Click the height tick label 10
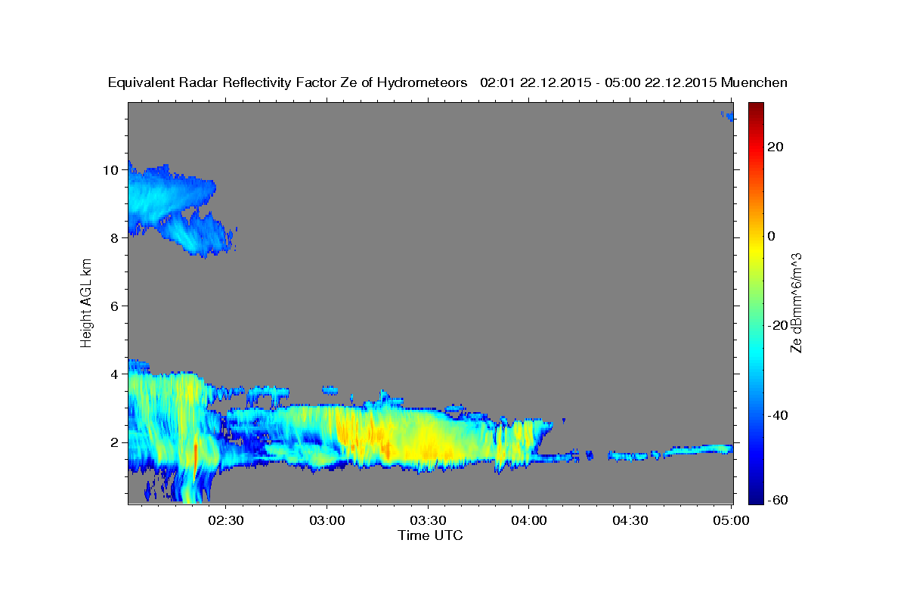Screen dimensions: 907x605 point(112,169)
